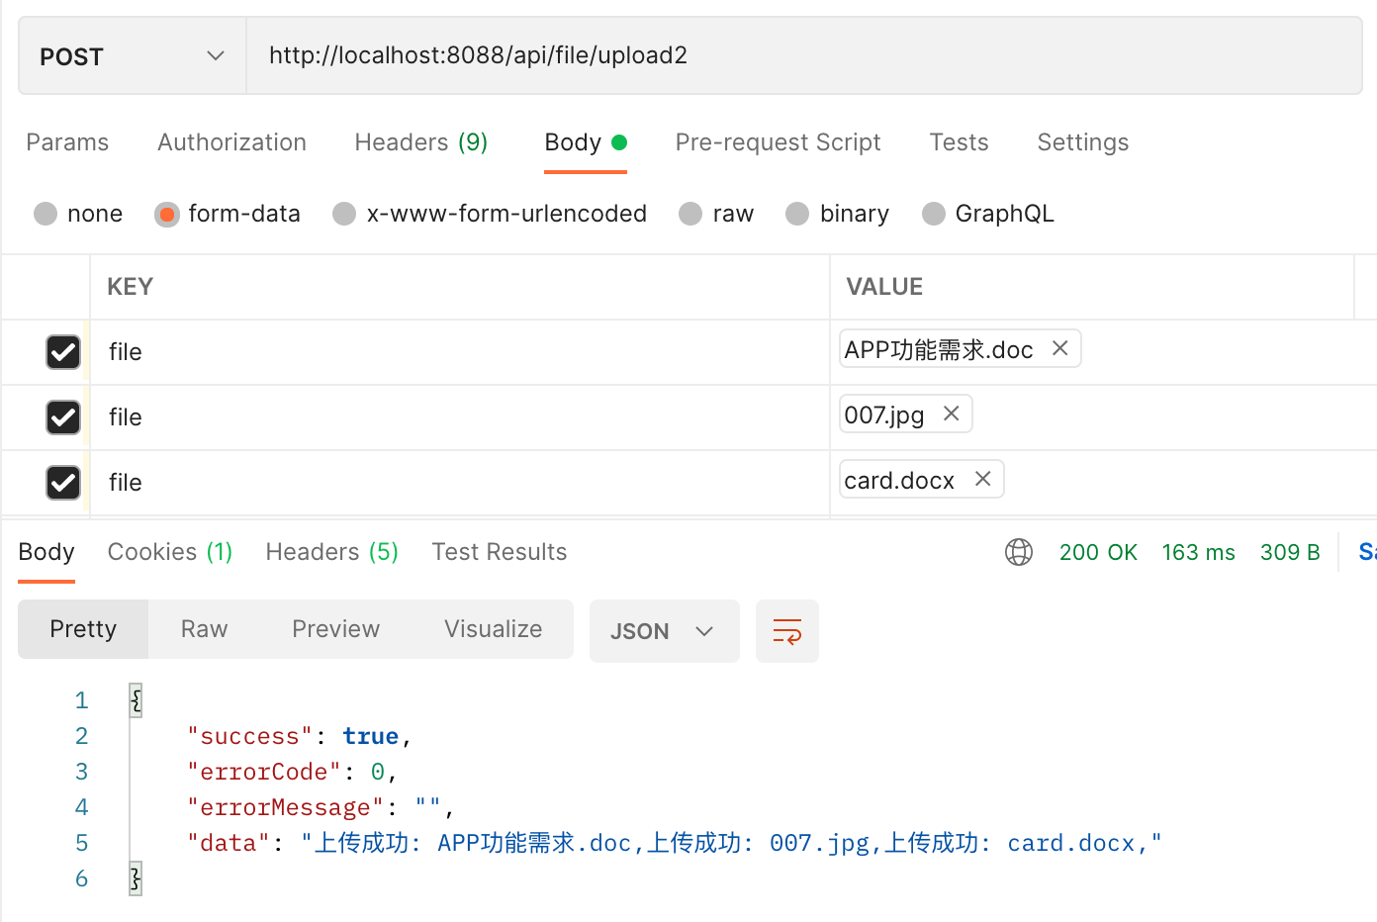
Task: Remove the APP功能需求.doc file attachment
Action: 1059,348
